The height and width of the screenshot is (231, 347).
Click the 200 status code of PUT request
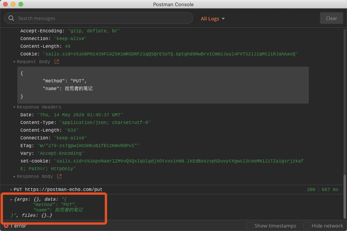click(311, 189)
